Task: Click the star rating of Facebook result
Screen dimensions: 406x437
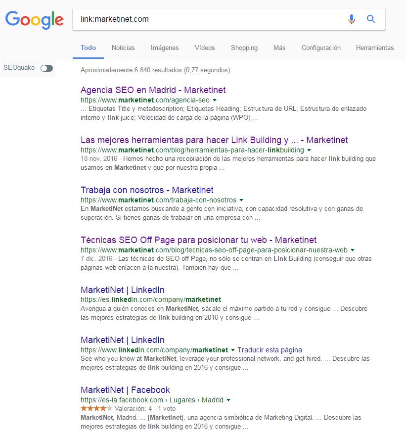Action: (x=96, y=409)
